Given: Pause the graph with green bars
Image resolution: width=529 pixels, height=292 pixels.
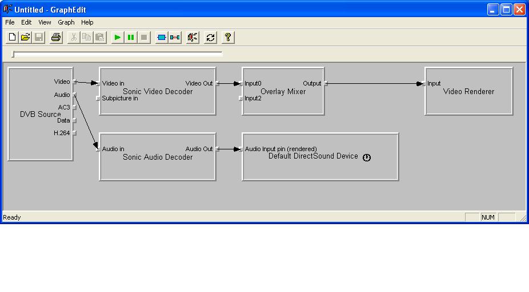Looking at the screenshot, I should click(x=131, y=38).
